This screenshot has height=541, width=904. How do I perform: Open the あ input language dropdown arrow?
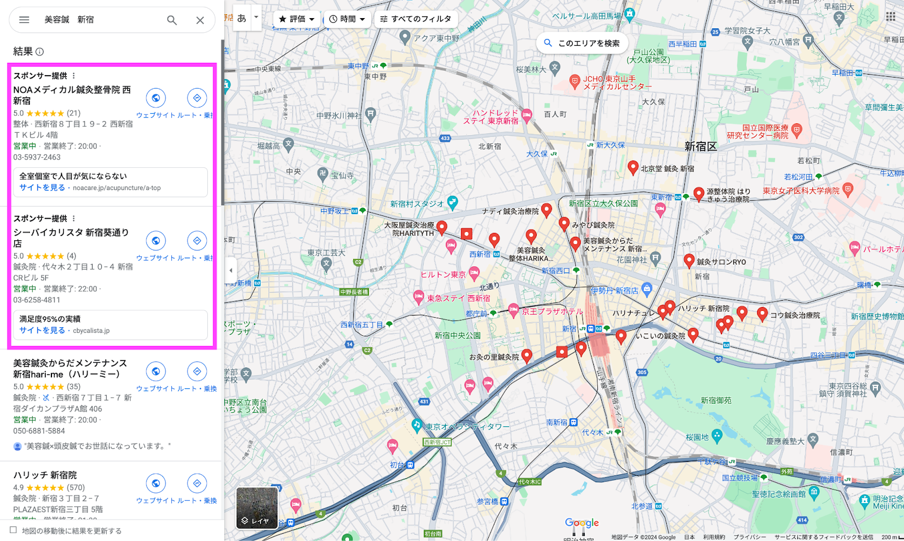click(256, 17)
